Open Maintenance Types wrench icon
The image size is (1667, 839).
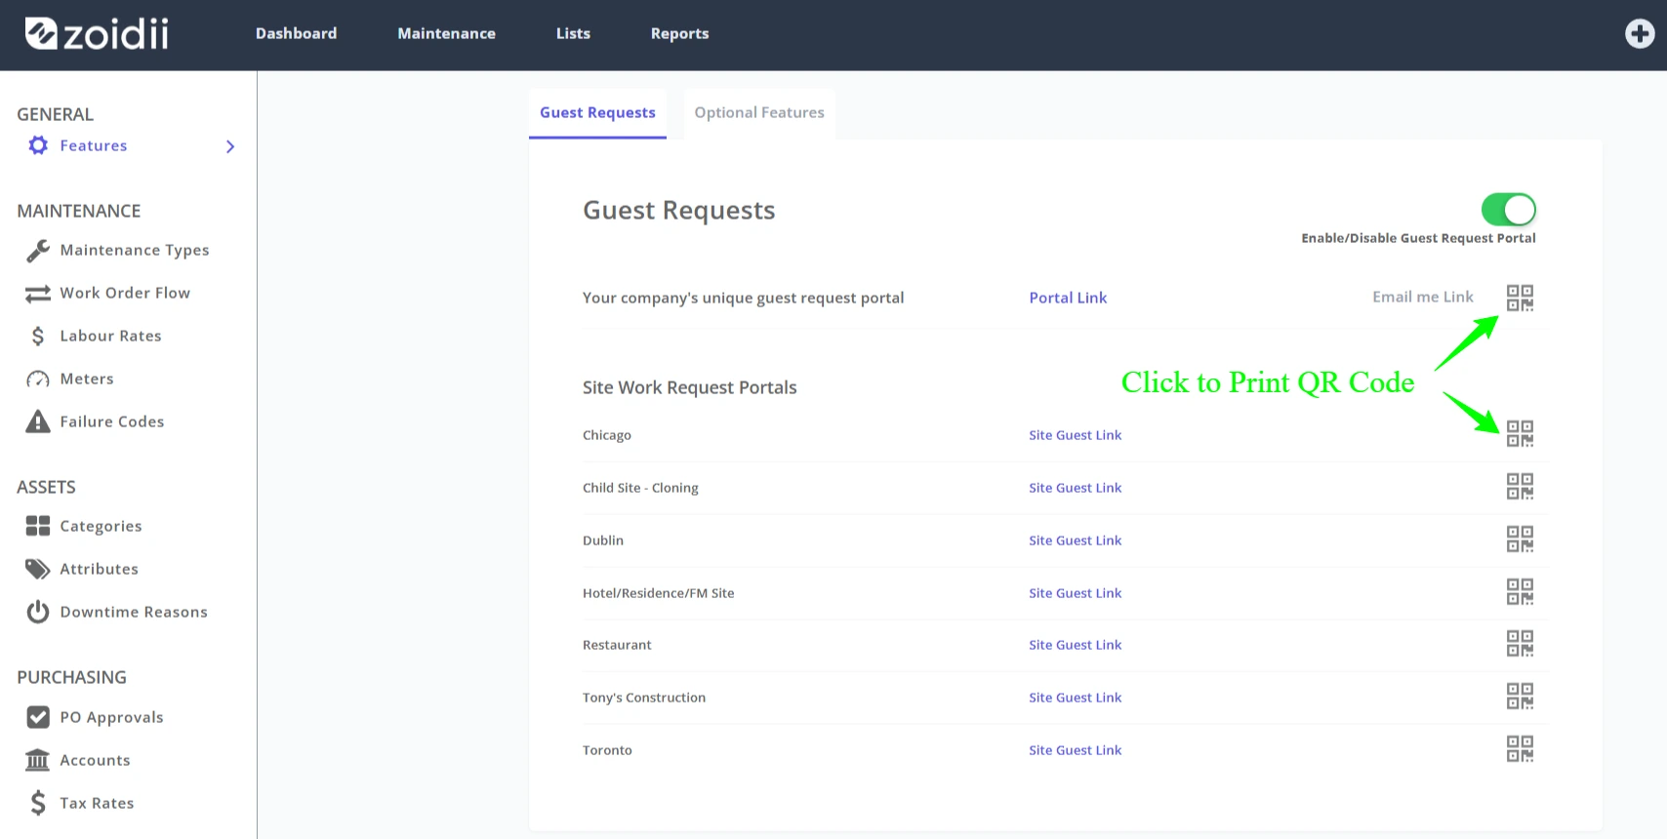[38, 251]
